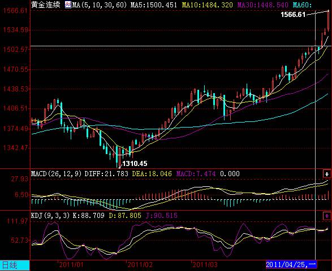Select the MA5 value label
The width and height of the screenshot is (332, 271).
(x=153, y=5)
